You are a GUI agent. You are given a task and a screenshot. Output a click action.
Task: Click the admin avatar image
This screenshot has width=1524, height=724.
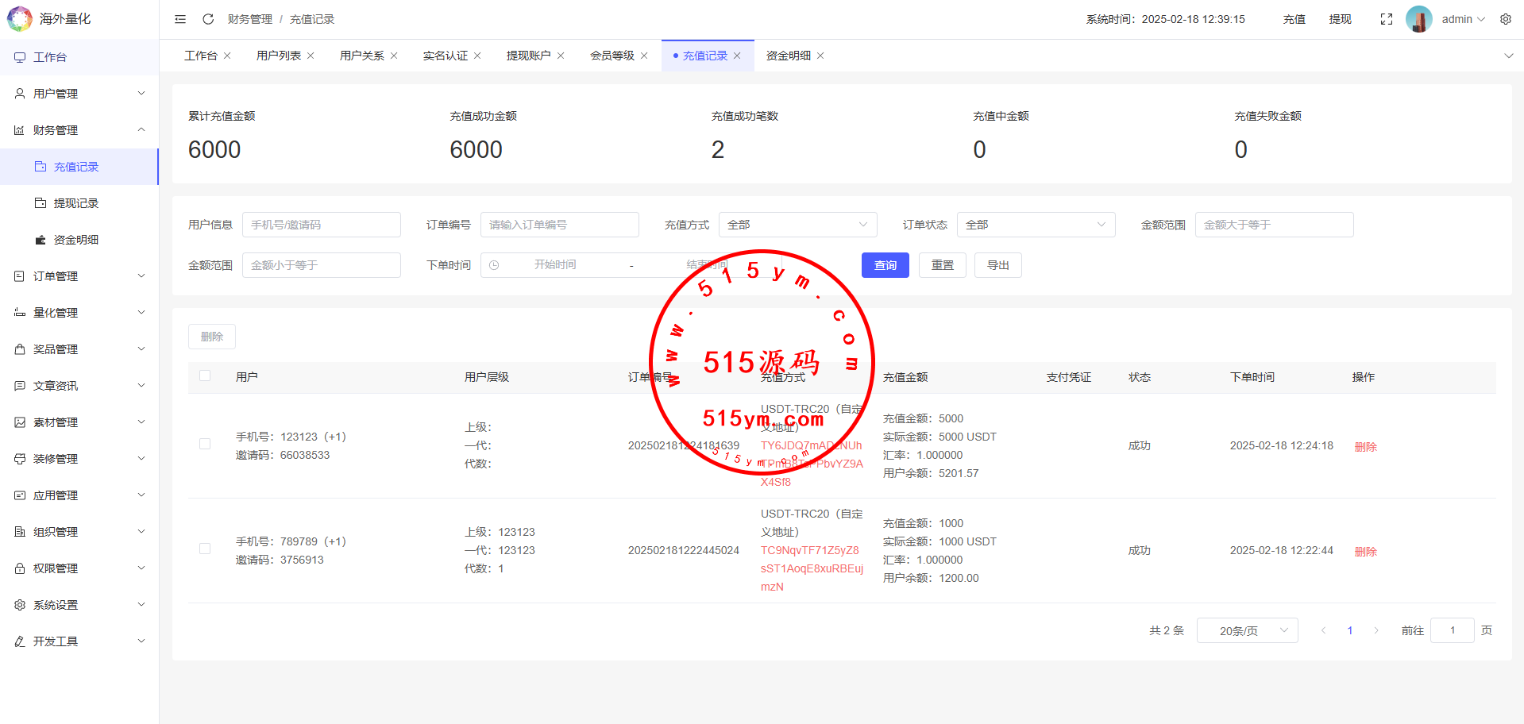pos(1418,19)
